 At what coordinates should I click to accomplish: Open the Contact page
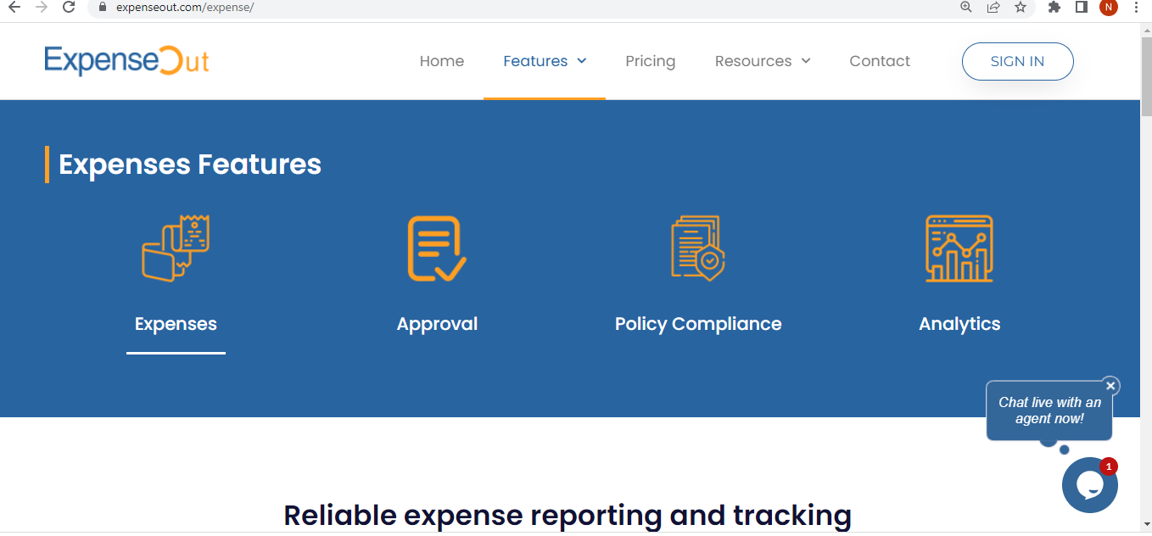coord(880,61)
